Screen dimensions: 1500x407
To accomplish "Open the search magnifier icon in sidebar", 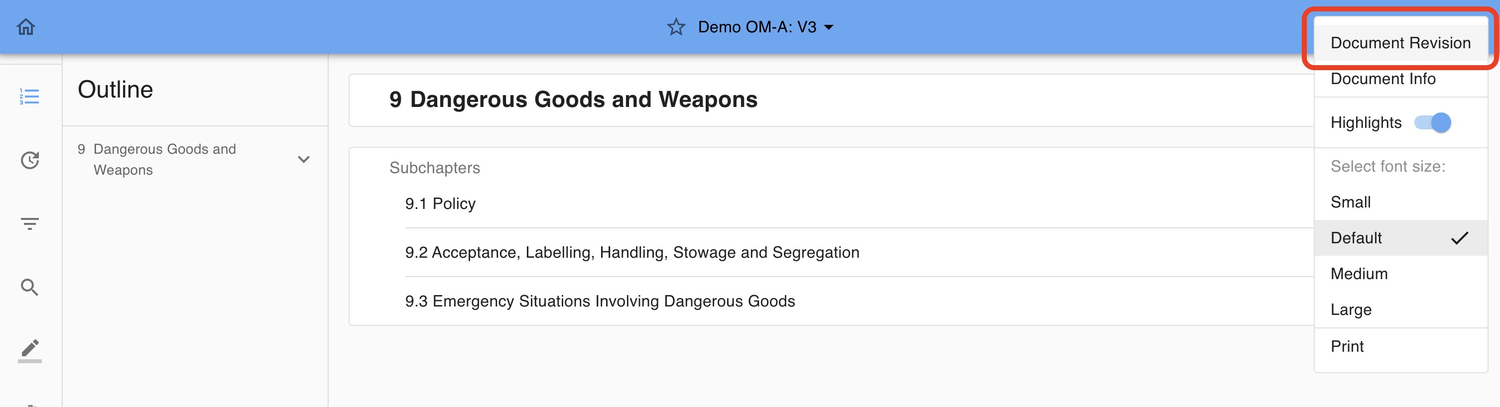I will pyautogui.click(x=30, y=287).
